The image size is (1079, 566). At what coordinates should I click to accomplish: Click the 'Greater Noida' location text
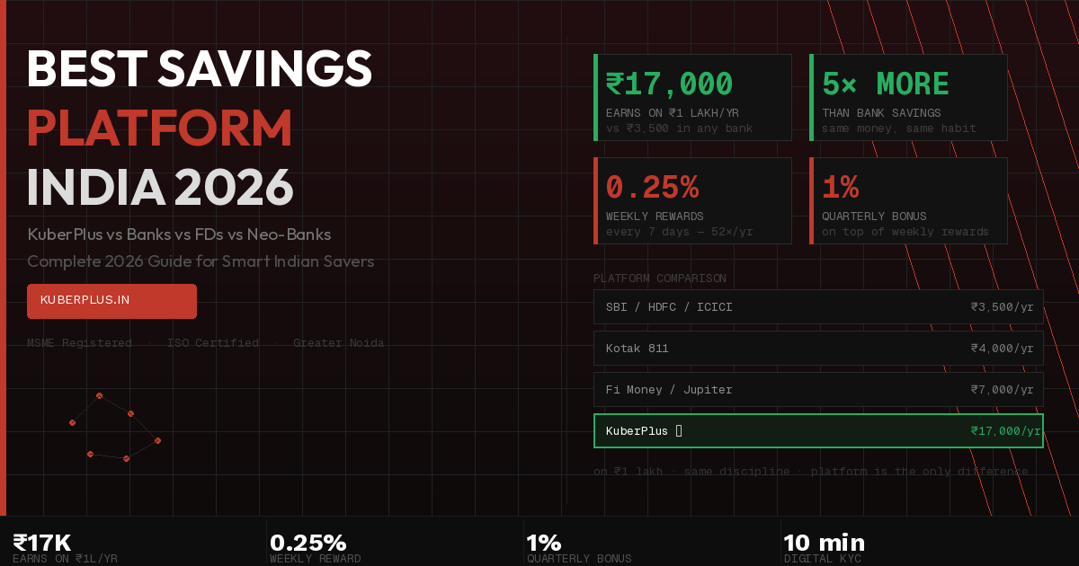coord(338,343)
